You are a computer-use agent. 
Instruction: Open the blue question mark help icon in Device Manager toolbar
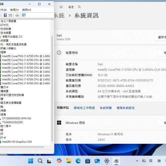[x=5, y=15]
